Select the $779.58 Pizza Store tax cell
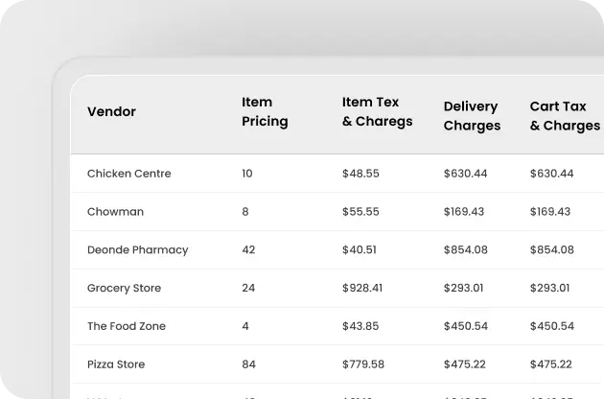Viewport: 604px width, 399px height. (363, 364)
